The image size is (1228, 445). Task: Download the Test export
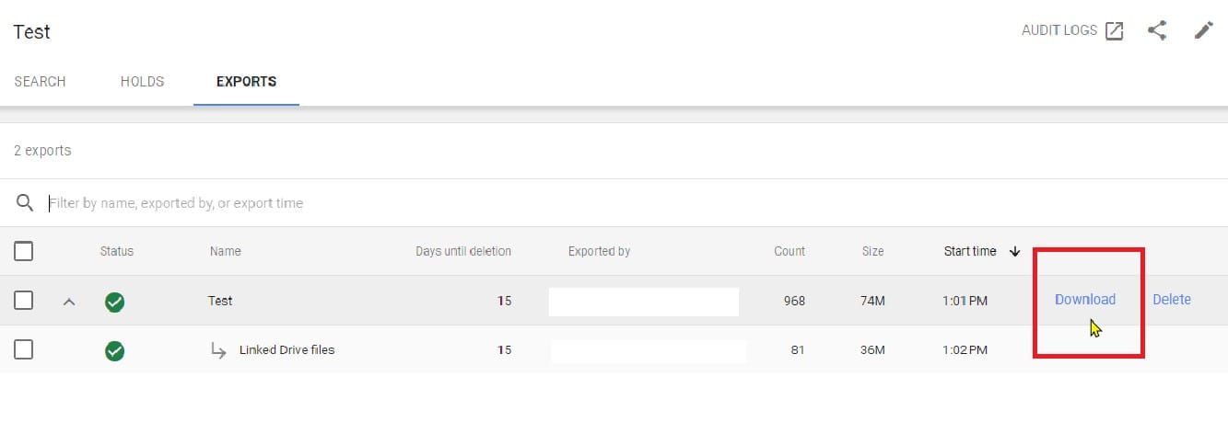click(1084, 300)
